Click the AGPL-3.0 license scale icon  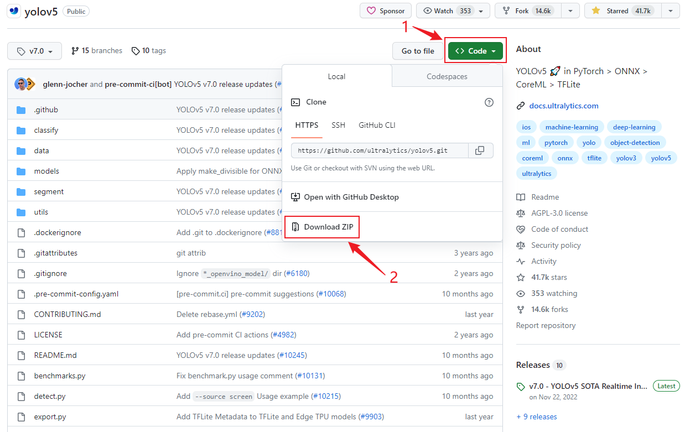tap(521, 213)
